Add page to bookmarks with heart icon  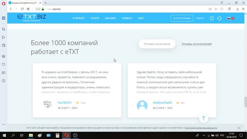222,9
